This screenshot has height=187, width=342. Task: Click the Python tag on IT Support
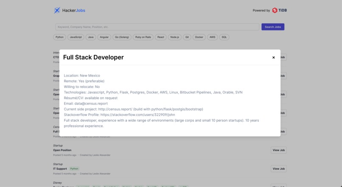[x=74, y=169]
